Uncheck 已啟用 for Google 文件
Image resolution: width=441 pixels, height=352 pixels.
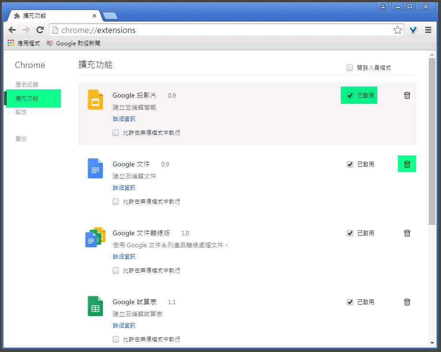click(x=350, y=164)
